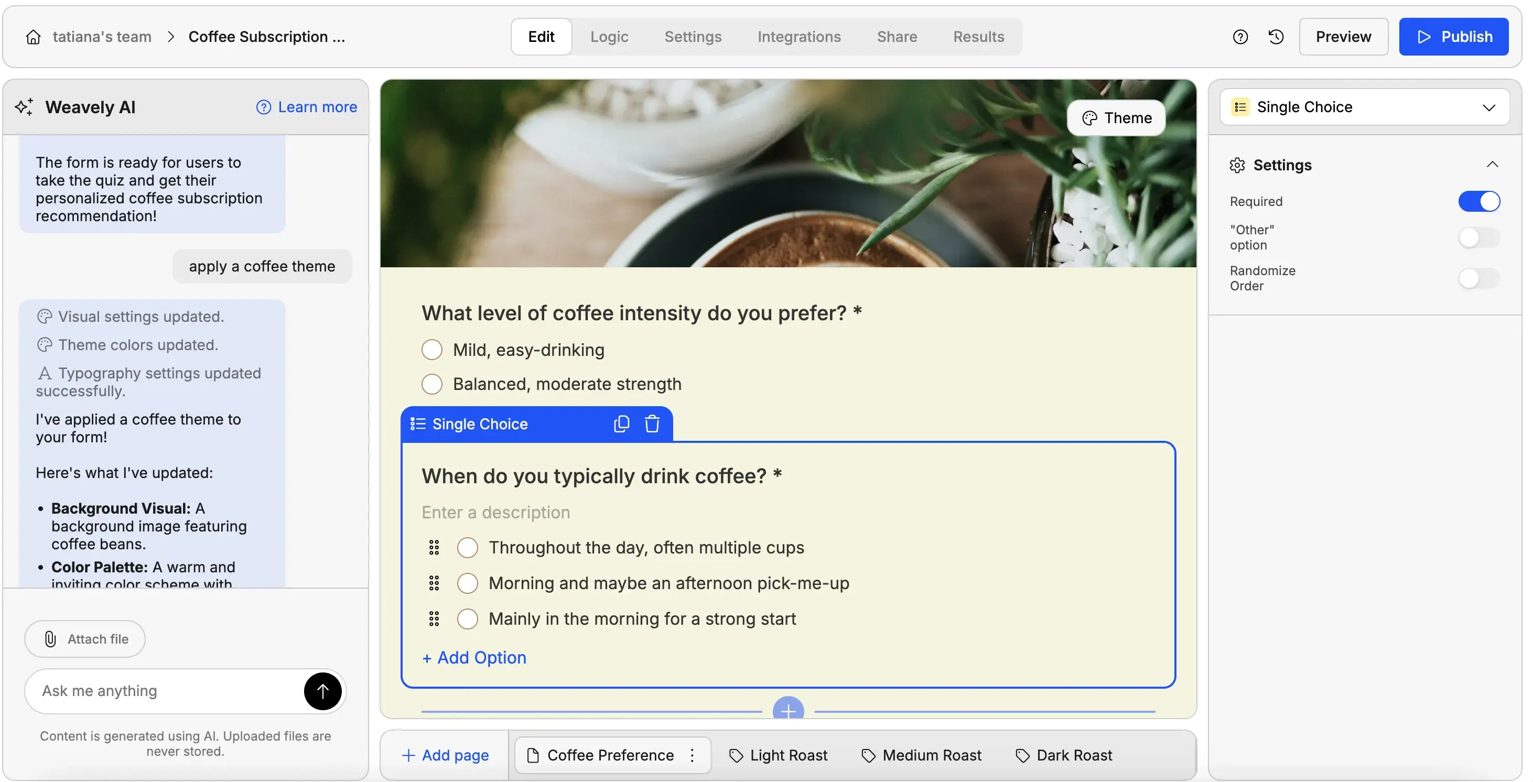Go to home via house icon
1533x782 pixels.
[x=34, y=37]
